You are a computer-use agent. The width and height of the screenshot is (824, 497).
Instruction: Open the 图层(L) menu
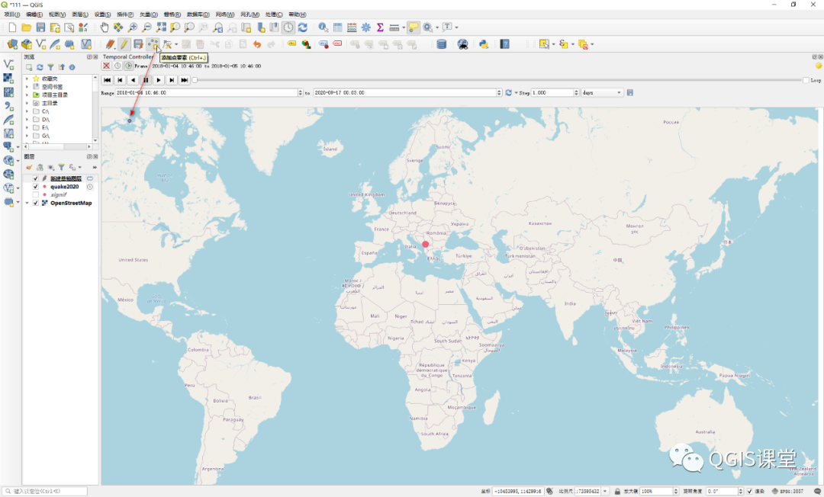click(x=80, y=14)
